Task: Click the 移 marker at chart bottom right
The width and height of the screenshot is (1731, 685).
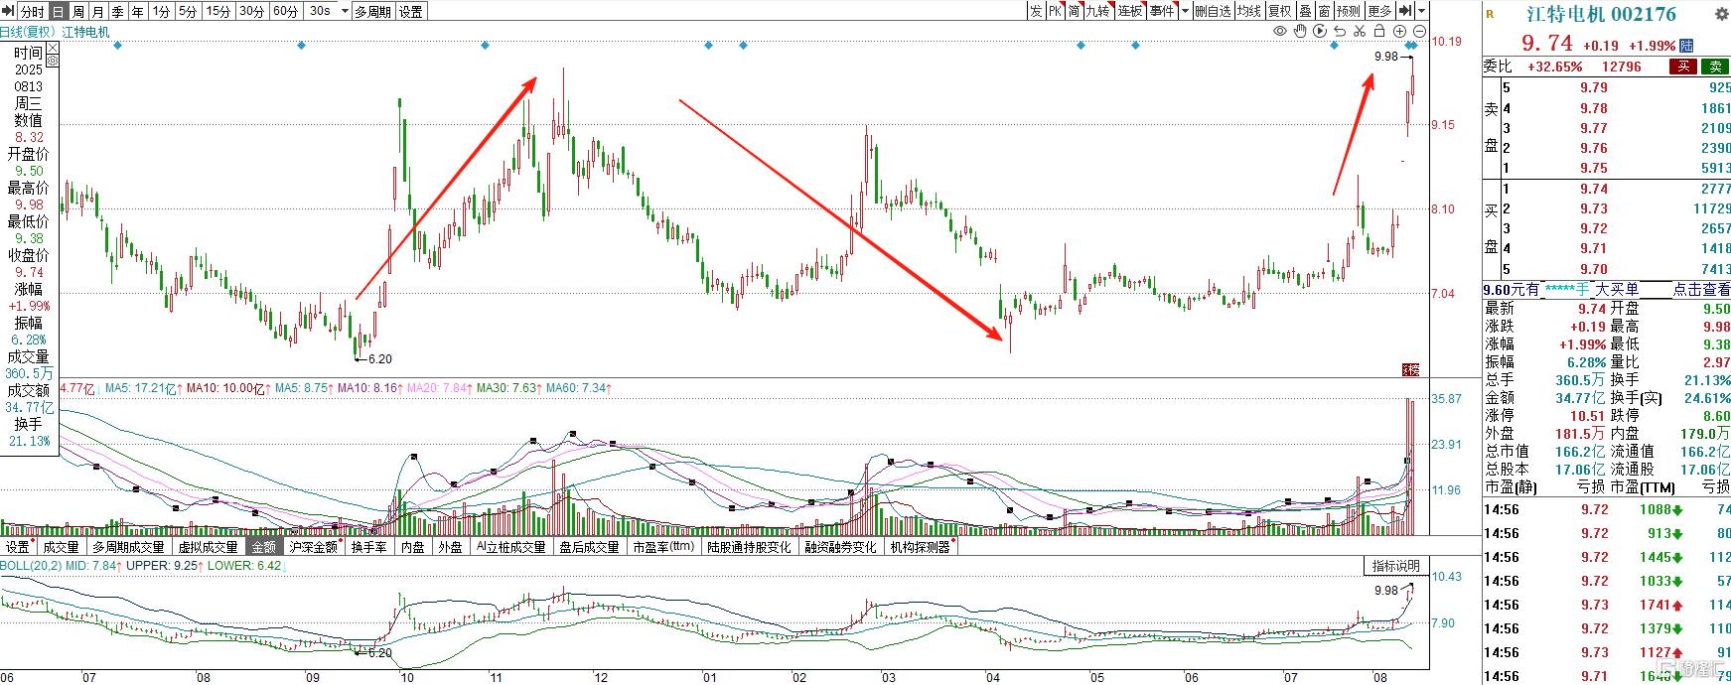Action: click(x=1411, y=369)
